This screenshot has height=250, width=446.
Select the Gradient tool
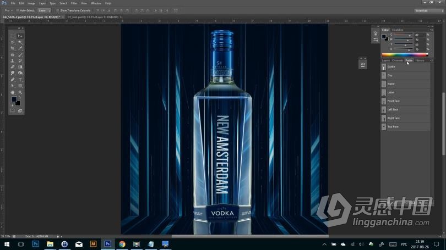[20, 67]
